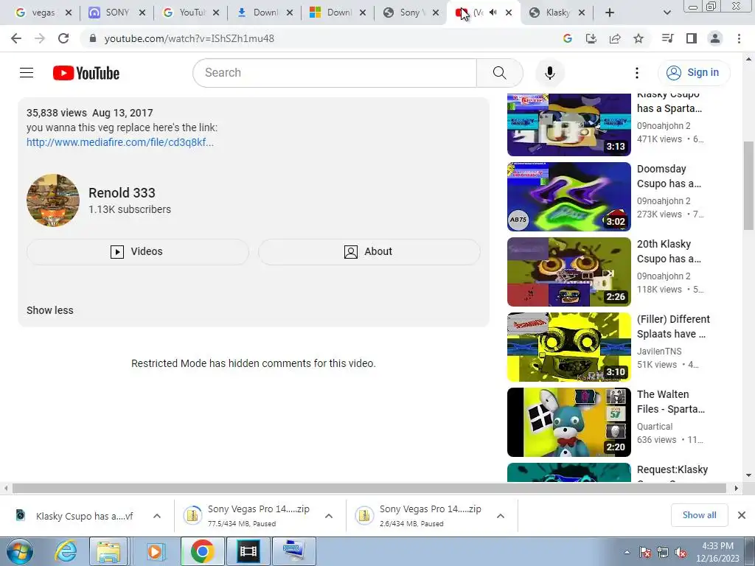Open new Chrome tab

click(x=610, y=13)
